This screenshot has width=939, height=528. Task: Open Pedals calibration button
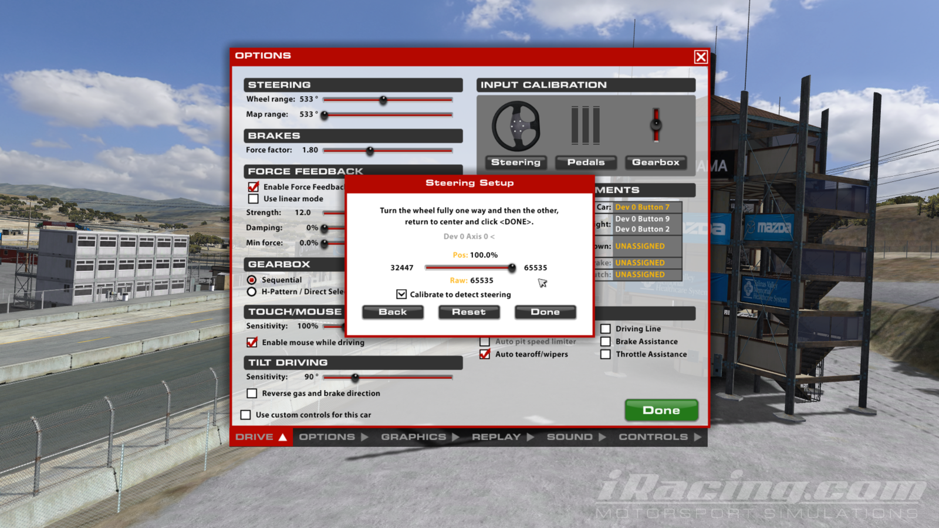[x=586, y=163]
